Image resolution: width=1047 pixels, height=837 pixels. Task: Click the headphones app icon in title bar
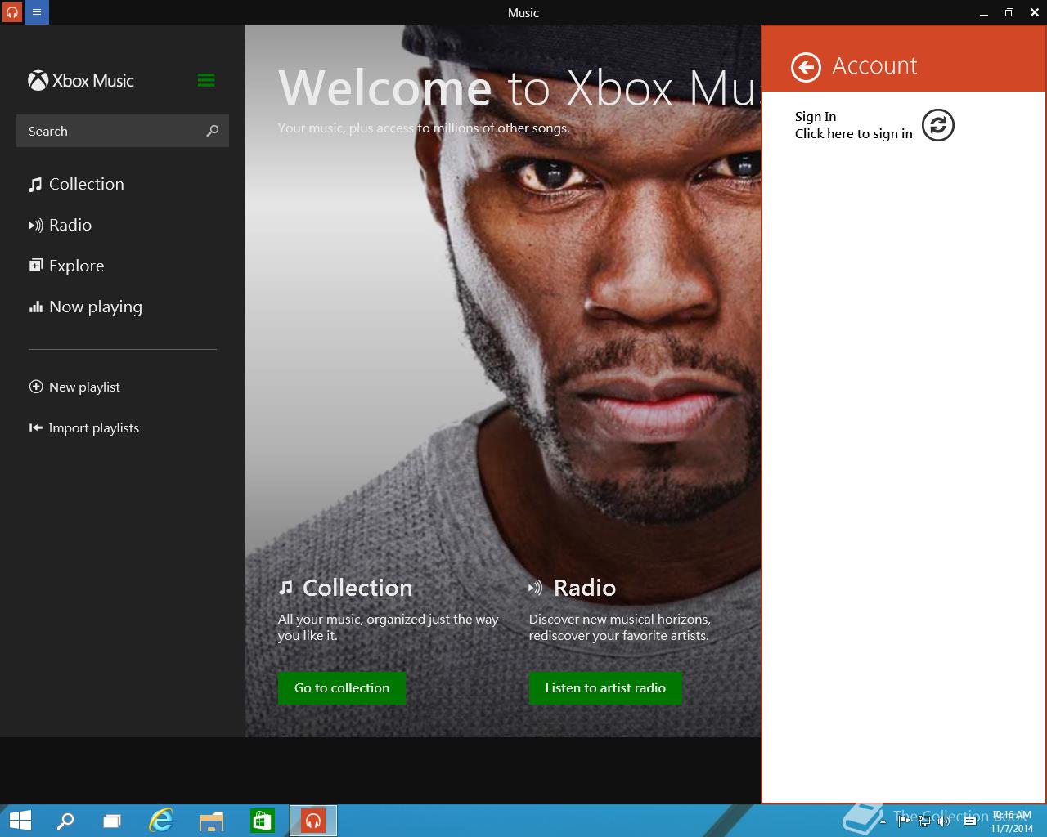11,12
